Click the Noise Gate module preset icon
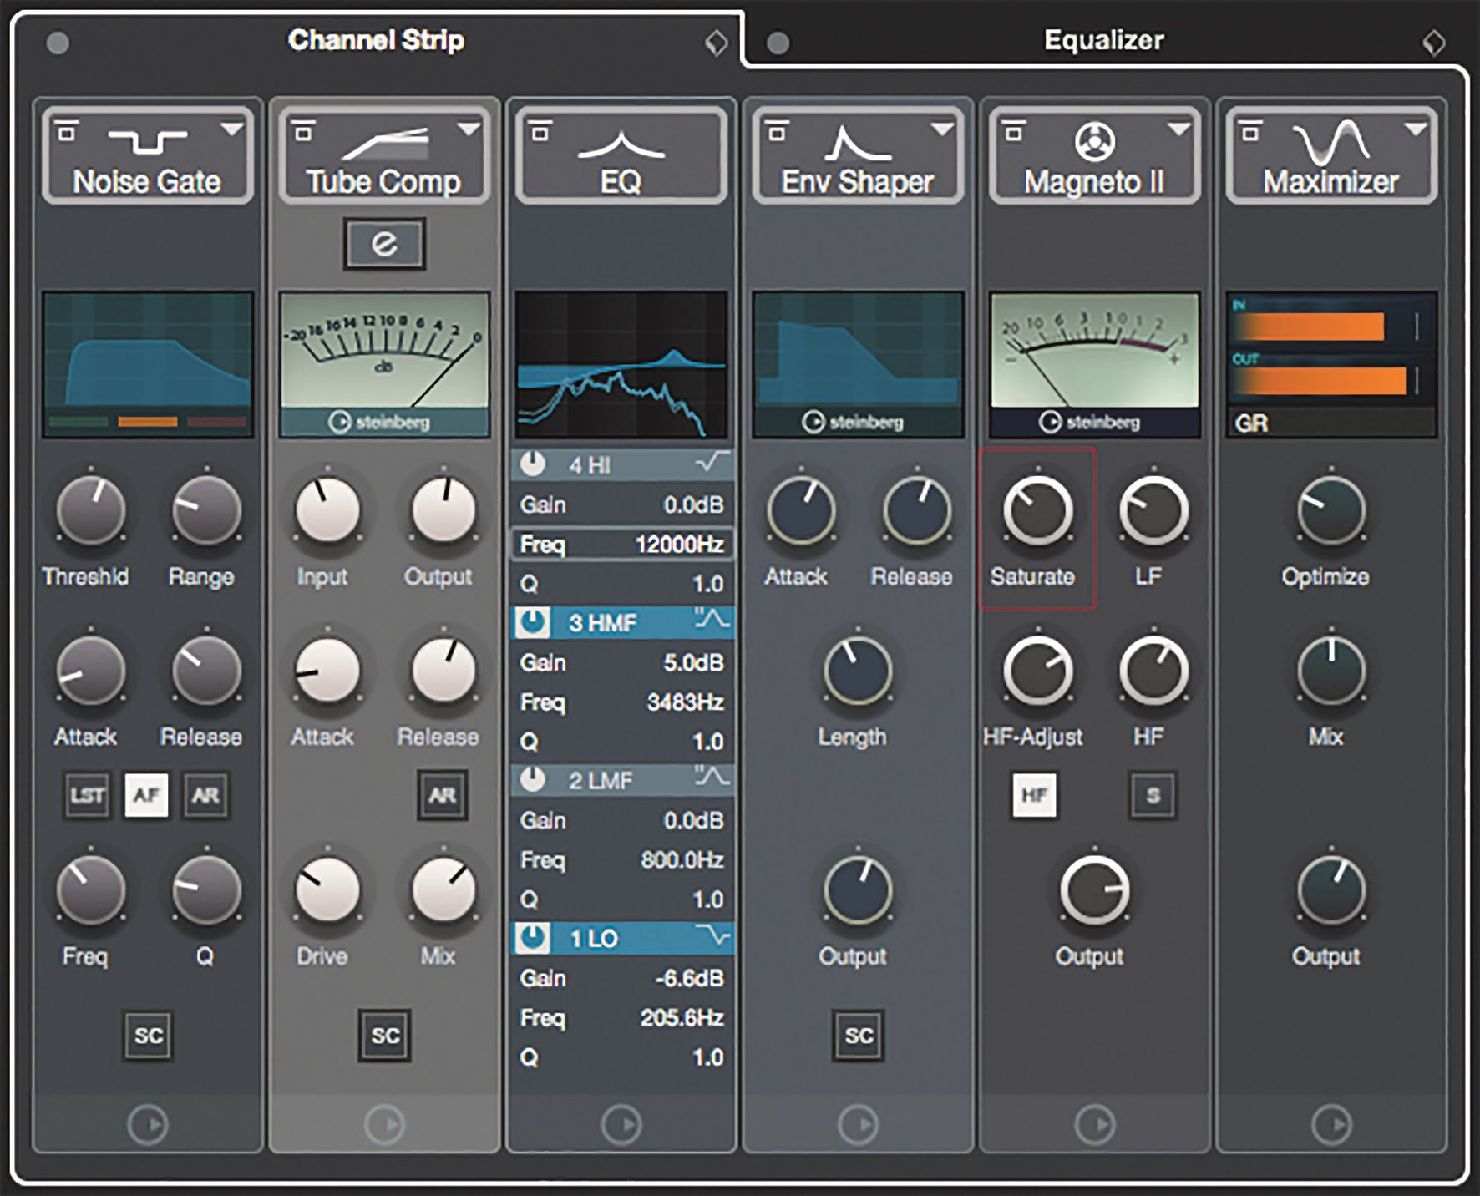This screenshot has height=1196, width=1480. point(66,132)
